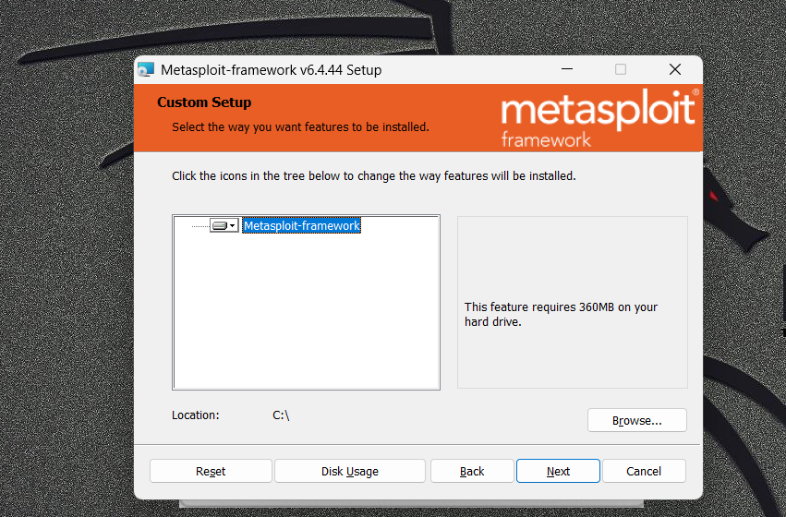Close the Setup window
Screen dimensions: 786x517
point(675,69)
